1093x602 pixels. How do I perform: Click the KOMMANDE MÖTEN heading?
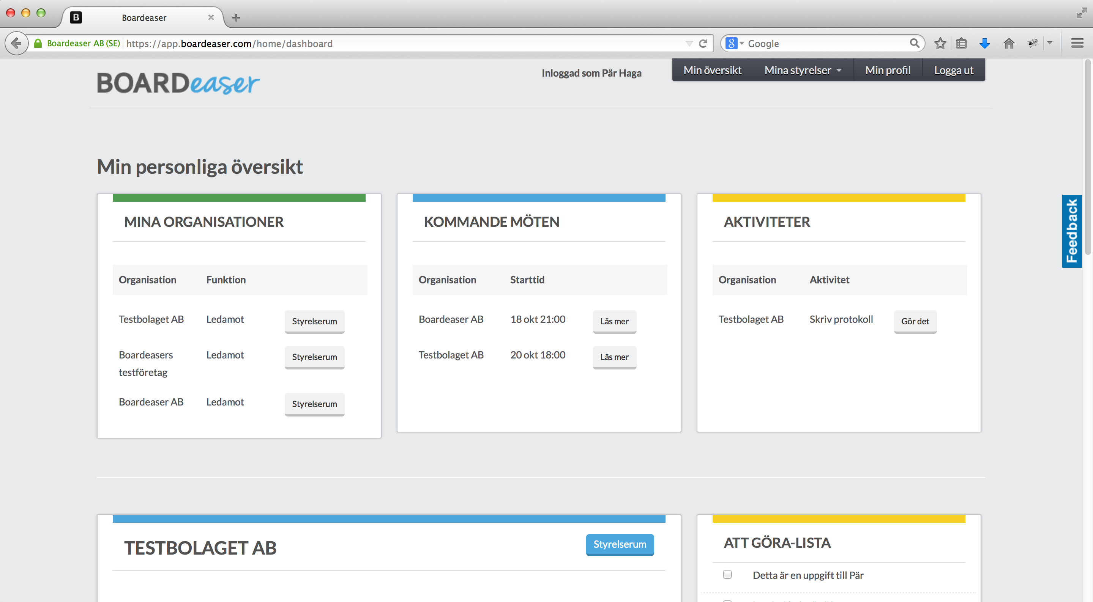[x=491, y=222]
